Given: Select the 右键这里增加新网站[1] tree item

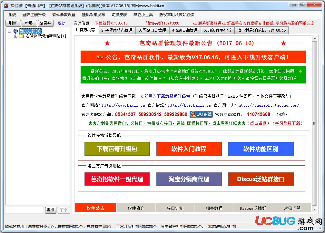Looking at the screenshot, I should [x=46, y=36].
